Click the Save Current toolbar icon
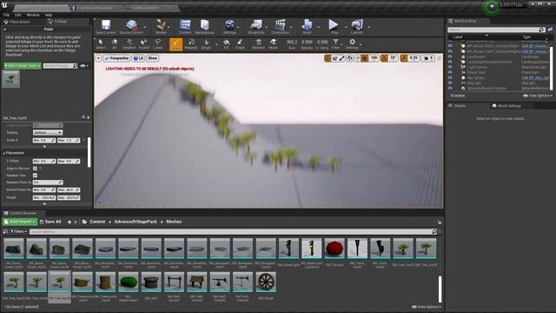The height and width of the screenshot is (313, 556). click(x=106, y=27)
